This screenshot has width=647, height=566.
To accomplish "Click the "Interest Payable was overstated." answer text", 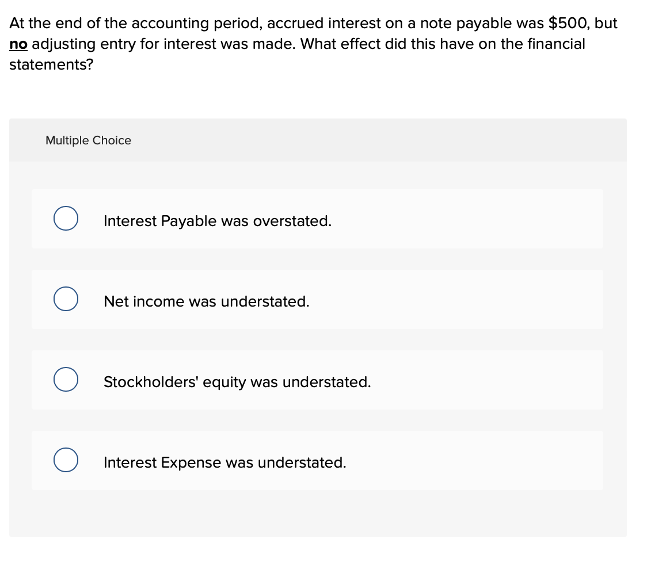I will point(218,221).
